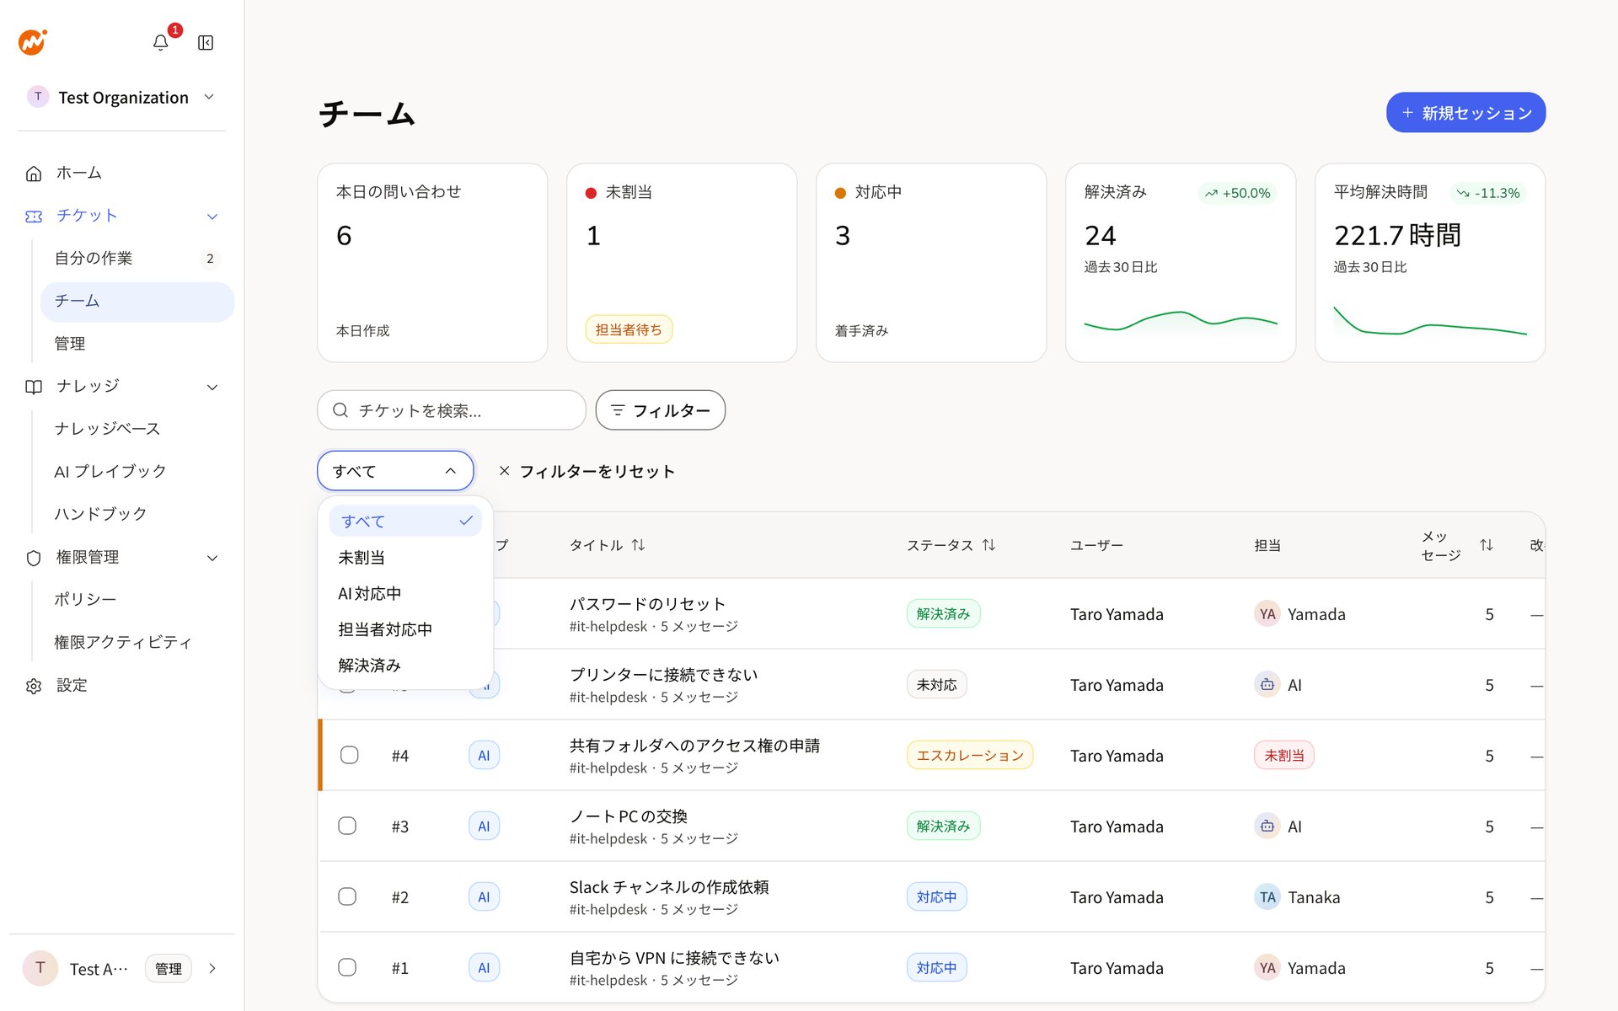Select 担当者対応中 option in dropdown

click(404, 629)
